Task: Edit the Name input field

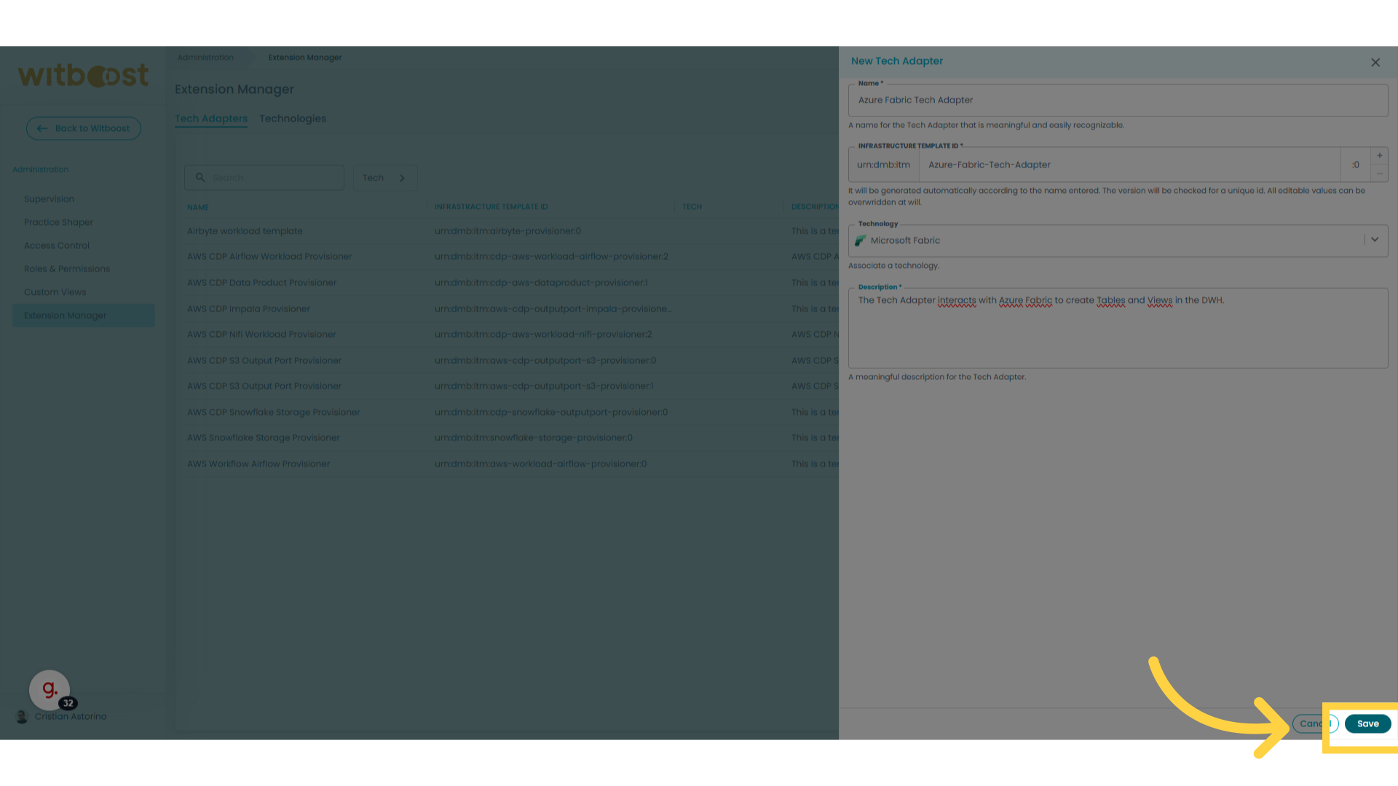Action: point(1118,100)
